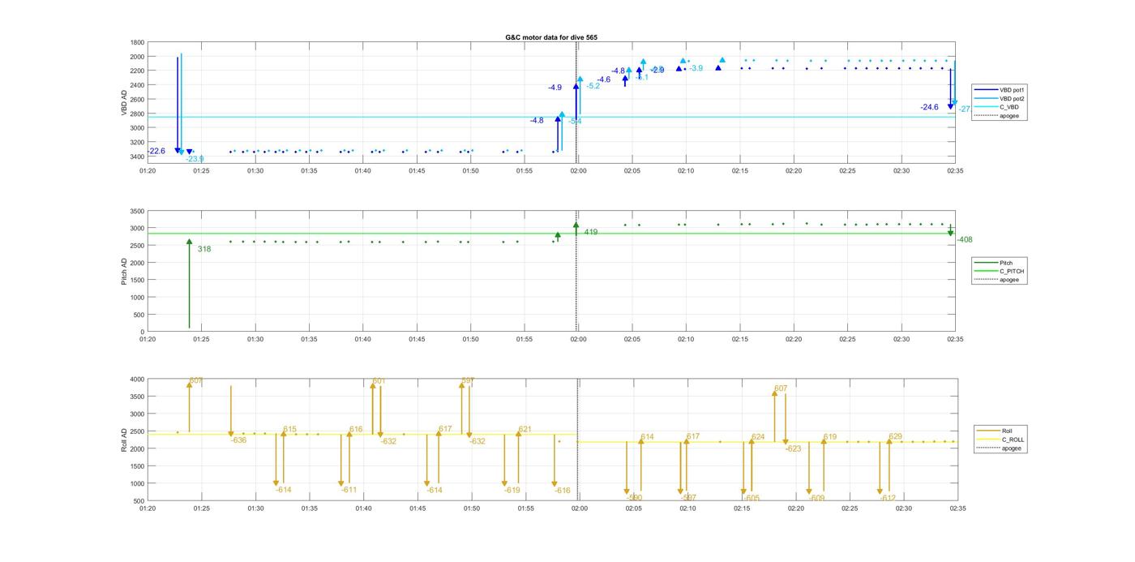Click the "02:20" tick under the Pitch plot
This screenshot has height=562, width=1135.
pos(794,340)
